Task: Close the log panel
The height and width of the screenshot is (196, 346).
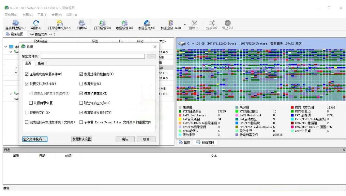Action: coord(344,150)
